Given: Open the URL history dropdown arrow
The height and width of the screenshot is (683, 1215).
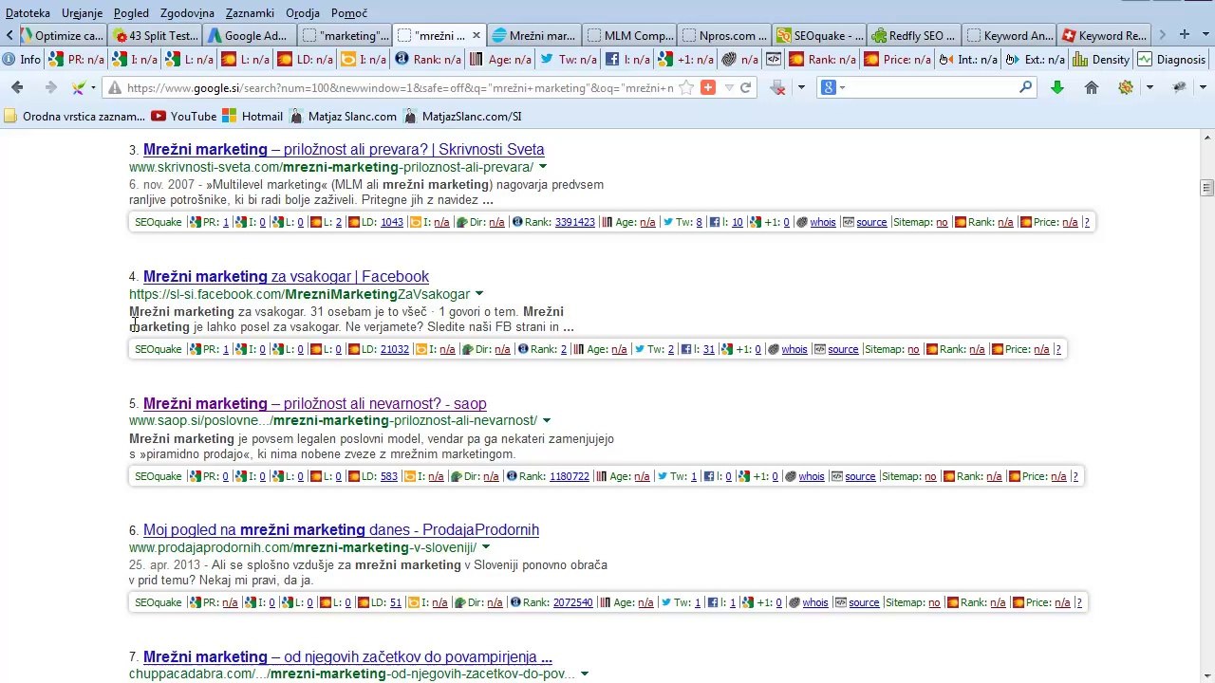Looking at the screenshot, I should click(x=729, y=87).
